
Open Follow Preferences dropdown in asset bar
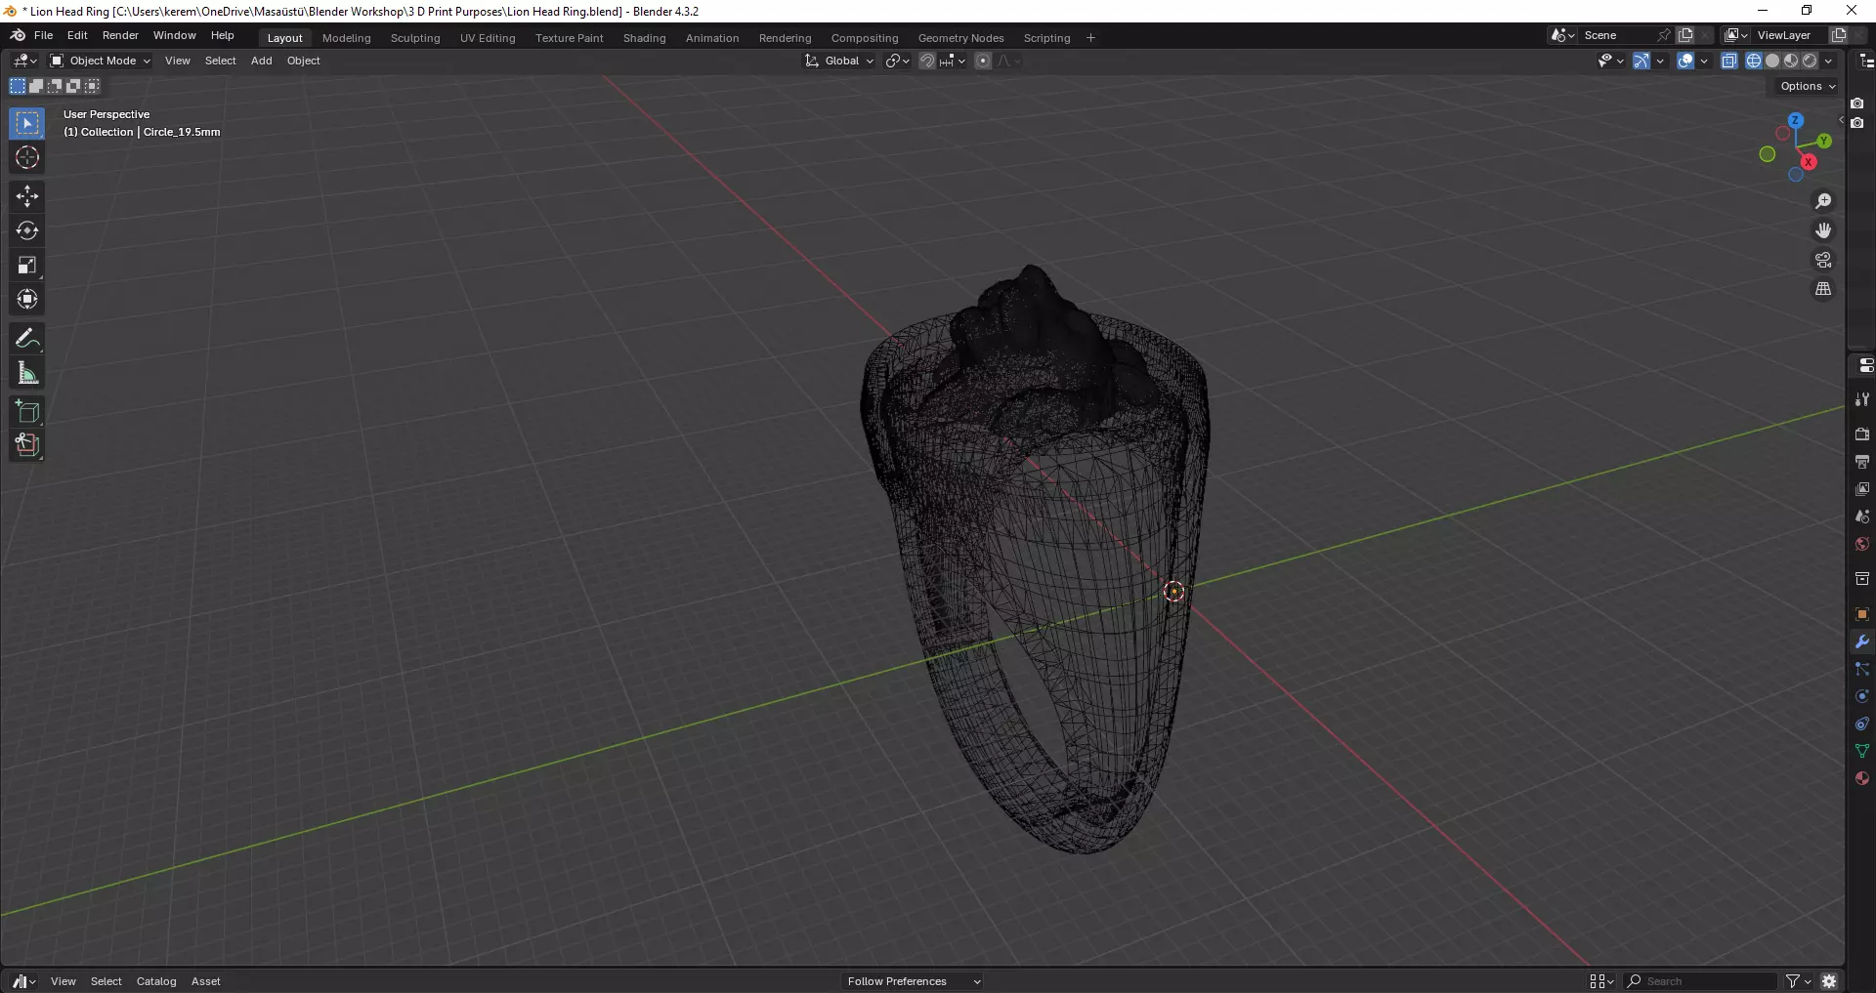913,981
